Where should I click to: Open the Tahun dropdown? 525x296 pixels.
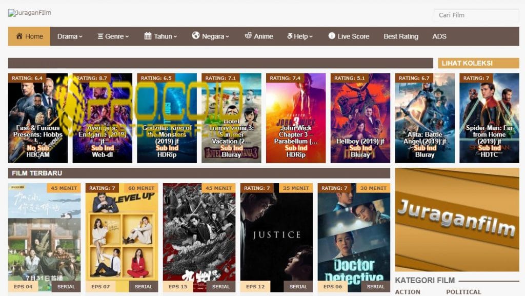pos(163,36)
